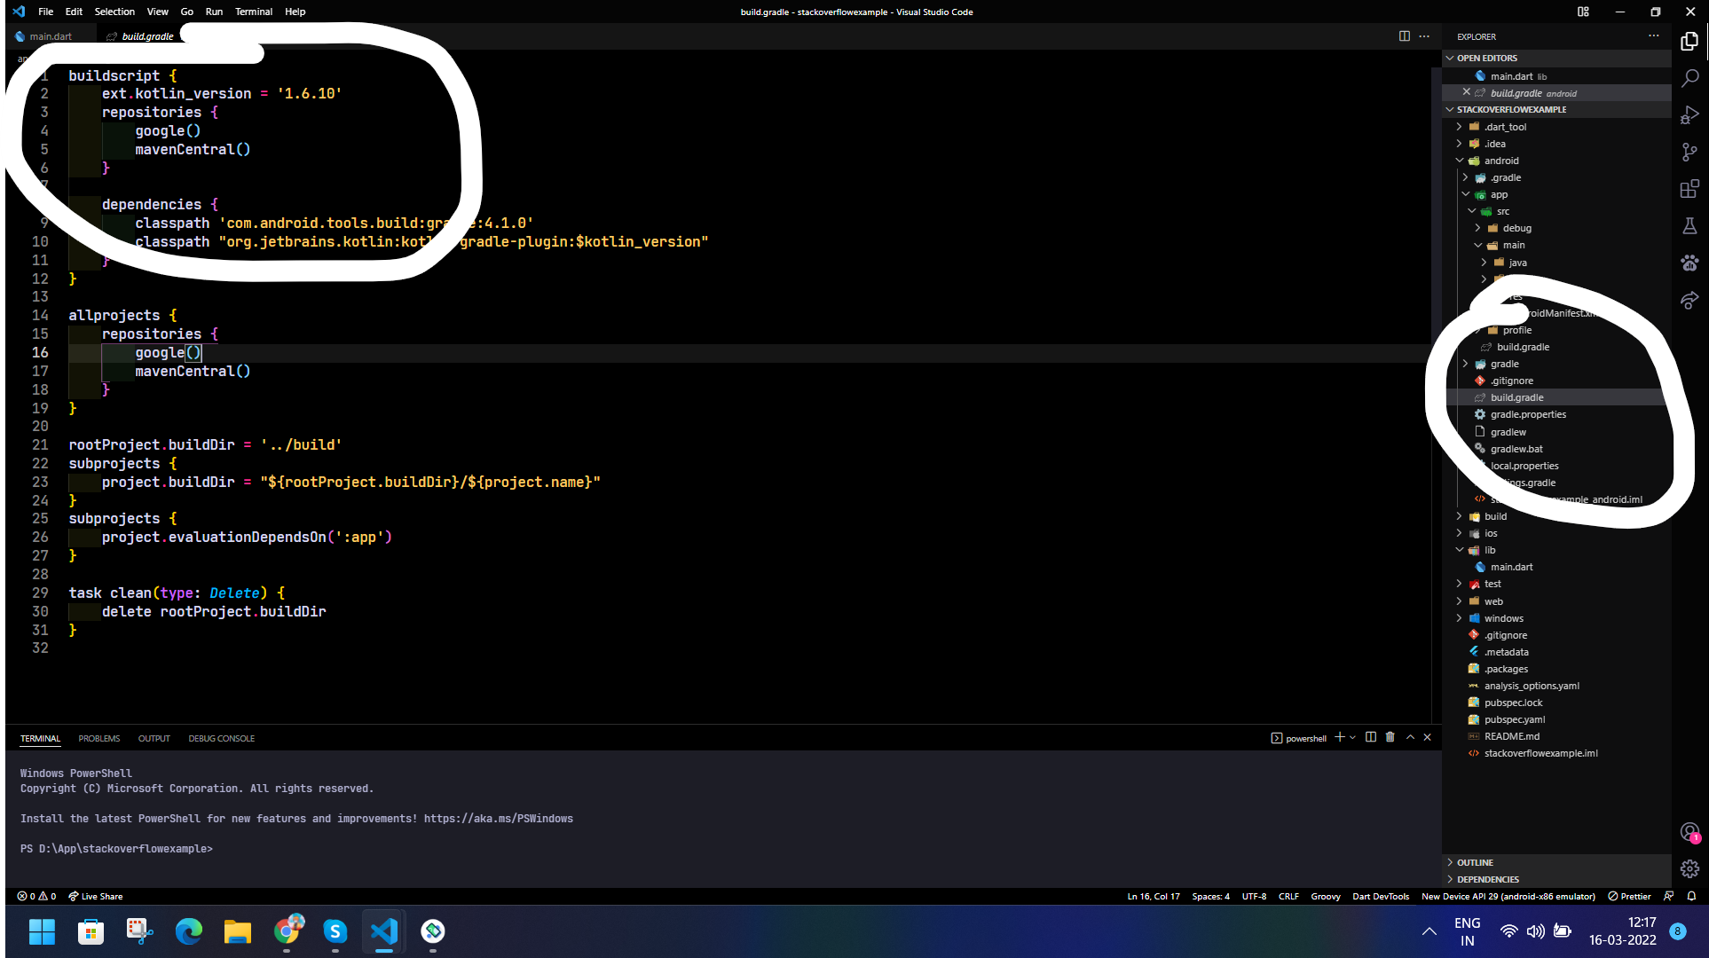The width and height of the screenshot is (1709, 958).
Task: Change language mode from Groovy
Action: [x=1326, y=896]
